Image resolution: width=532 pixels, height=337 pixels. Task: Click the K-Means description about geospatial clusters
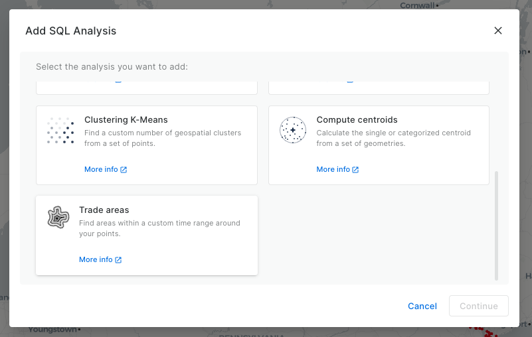pos(163,138)
